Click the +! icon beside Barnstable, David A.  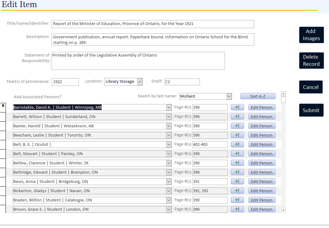[x=237, y=108]
